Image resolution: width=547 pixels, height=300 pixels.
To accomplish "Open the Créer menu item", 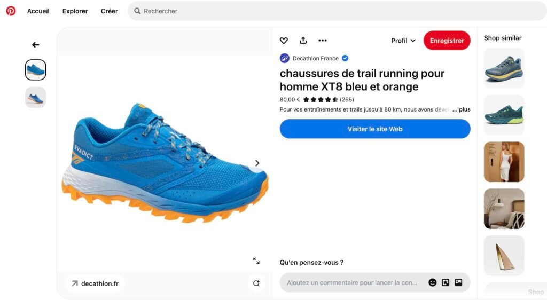I will click(109, 11).
